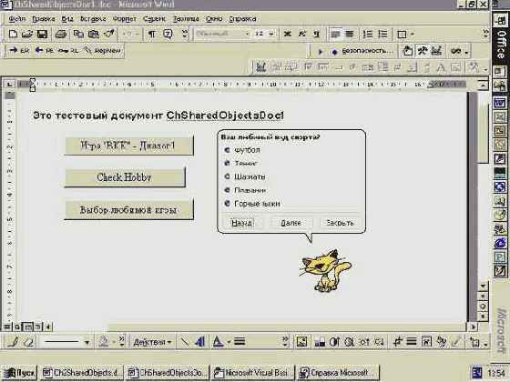
Task: Select the Шахматы radio option
Action: click(245, 176)
